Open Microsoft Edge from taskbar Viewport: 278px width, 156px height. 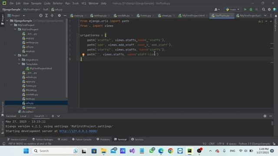161,151
